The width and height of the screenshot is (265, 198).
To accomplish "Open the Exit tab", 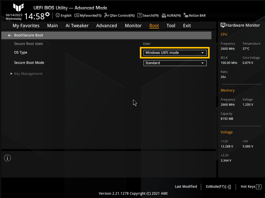I will coord(187,26).
